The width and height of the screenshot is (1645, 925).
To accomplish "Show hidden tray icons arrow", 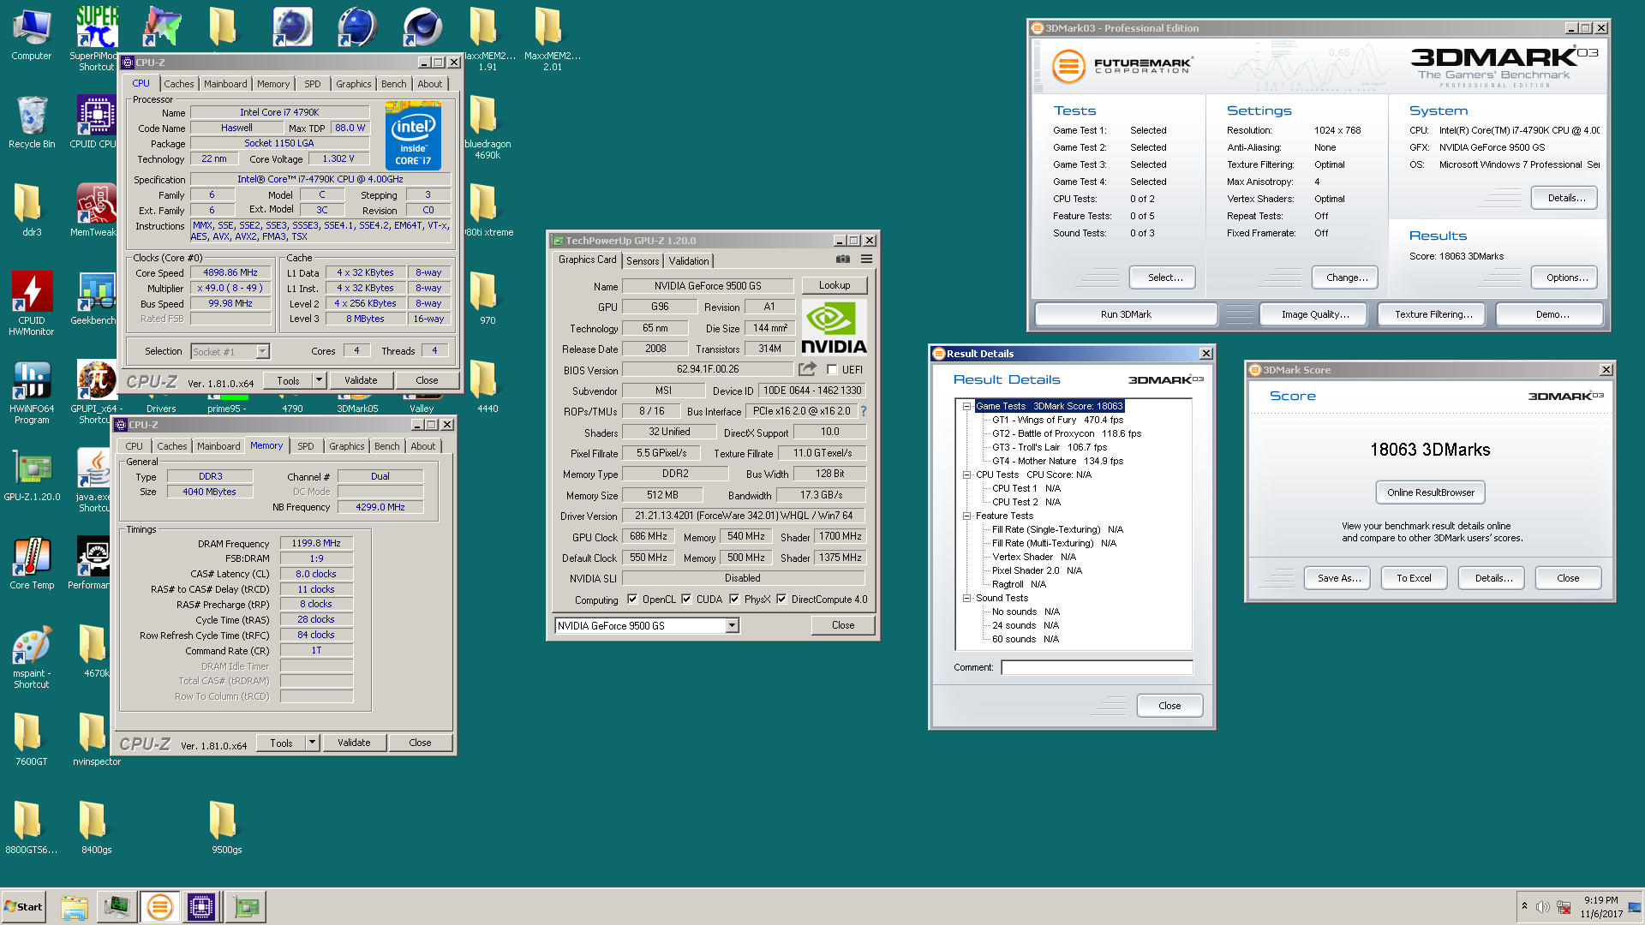I will 1524,906.
